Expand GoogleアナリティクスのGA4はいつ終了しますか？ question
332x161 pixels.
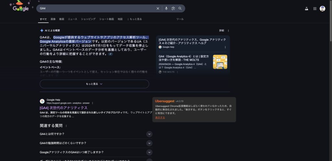coord(96,152)
